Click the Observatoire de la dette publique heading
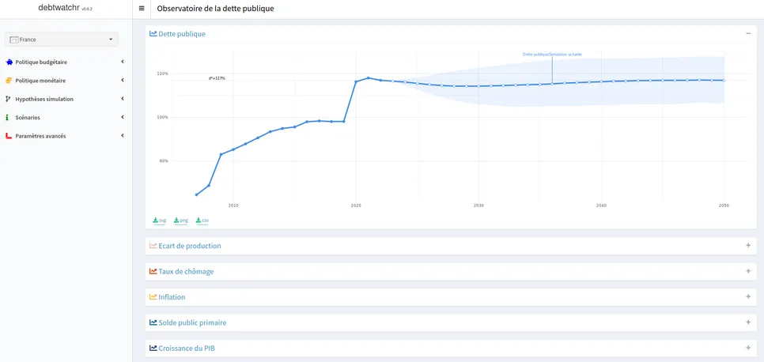 [215, 9]
